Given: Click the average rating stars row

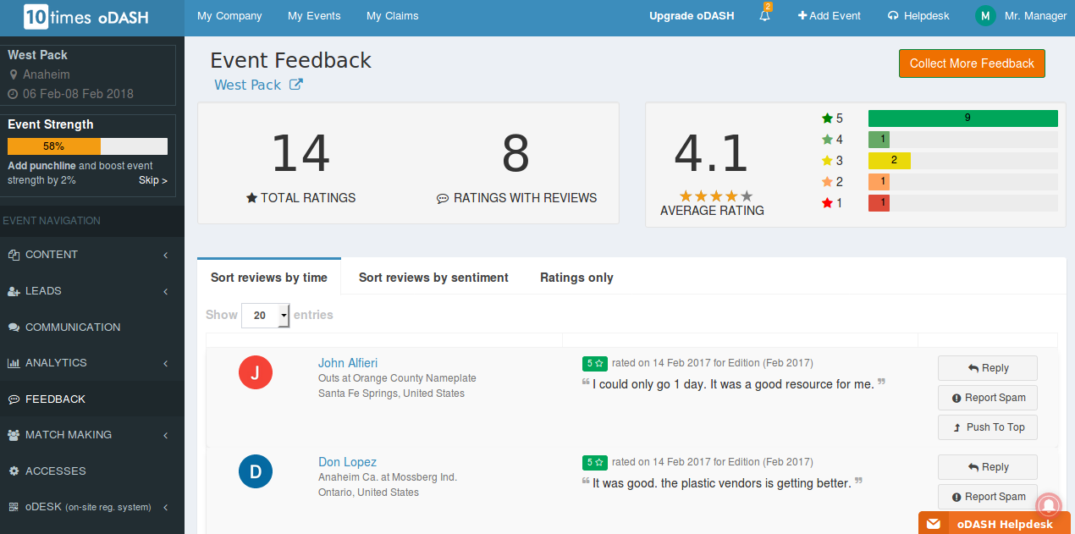Looking at the screenshot, I should pos(716,196).
